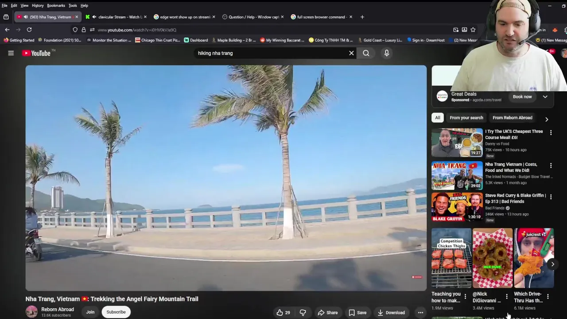
Task: Select the From Reborn Abroad chip
Action: coord(513,118)
